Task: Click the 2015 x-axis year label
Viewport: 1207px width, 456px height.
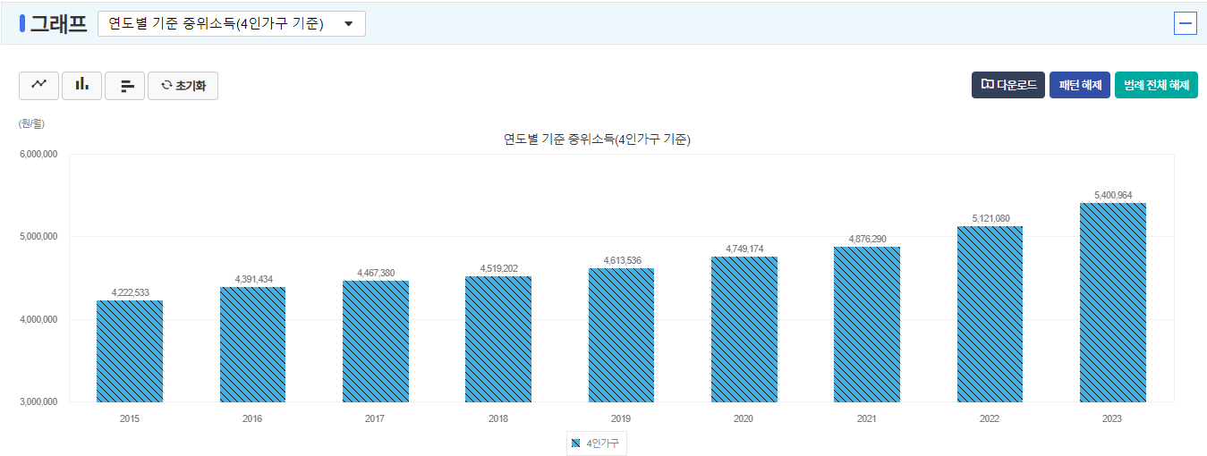Action: [x=130, y=418]
